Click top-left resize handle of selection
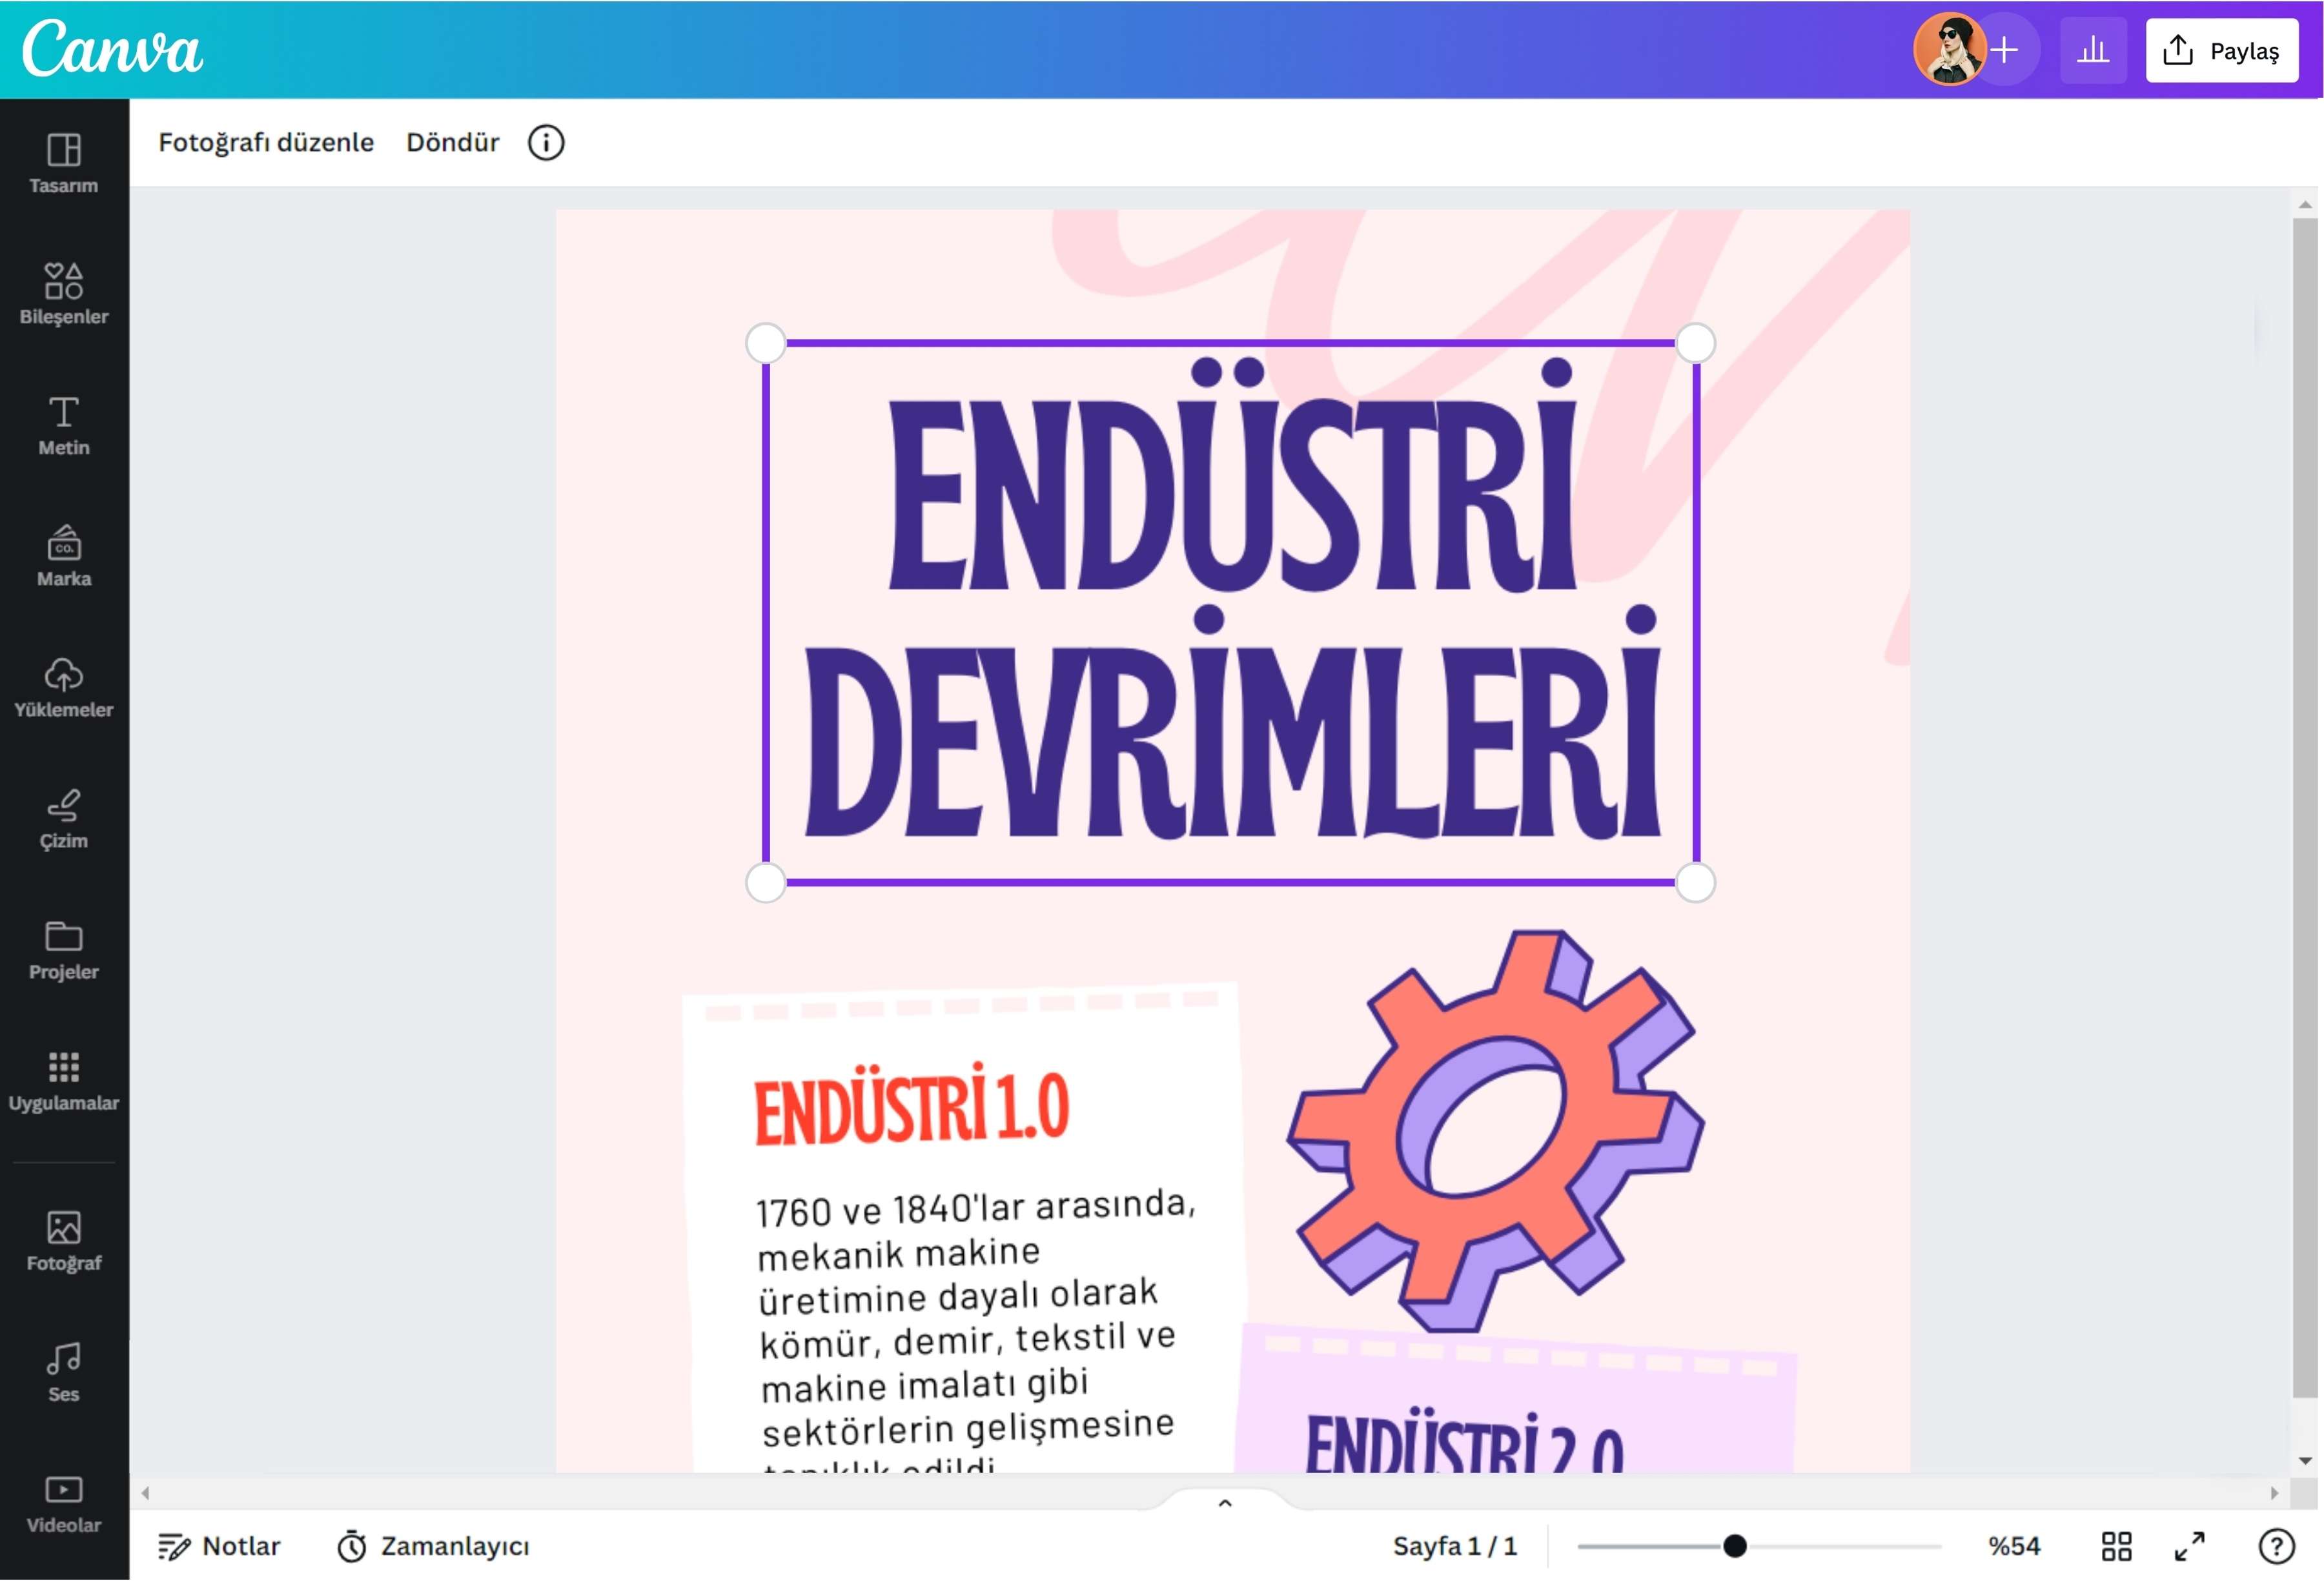 [766, 343]
